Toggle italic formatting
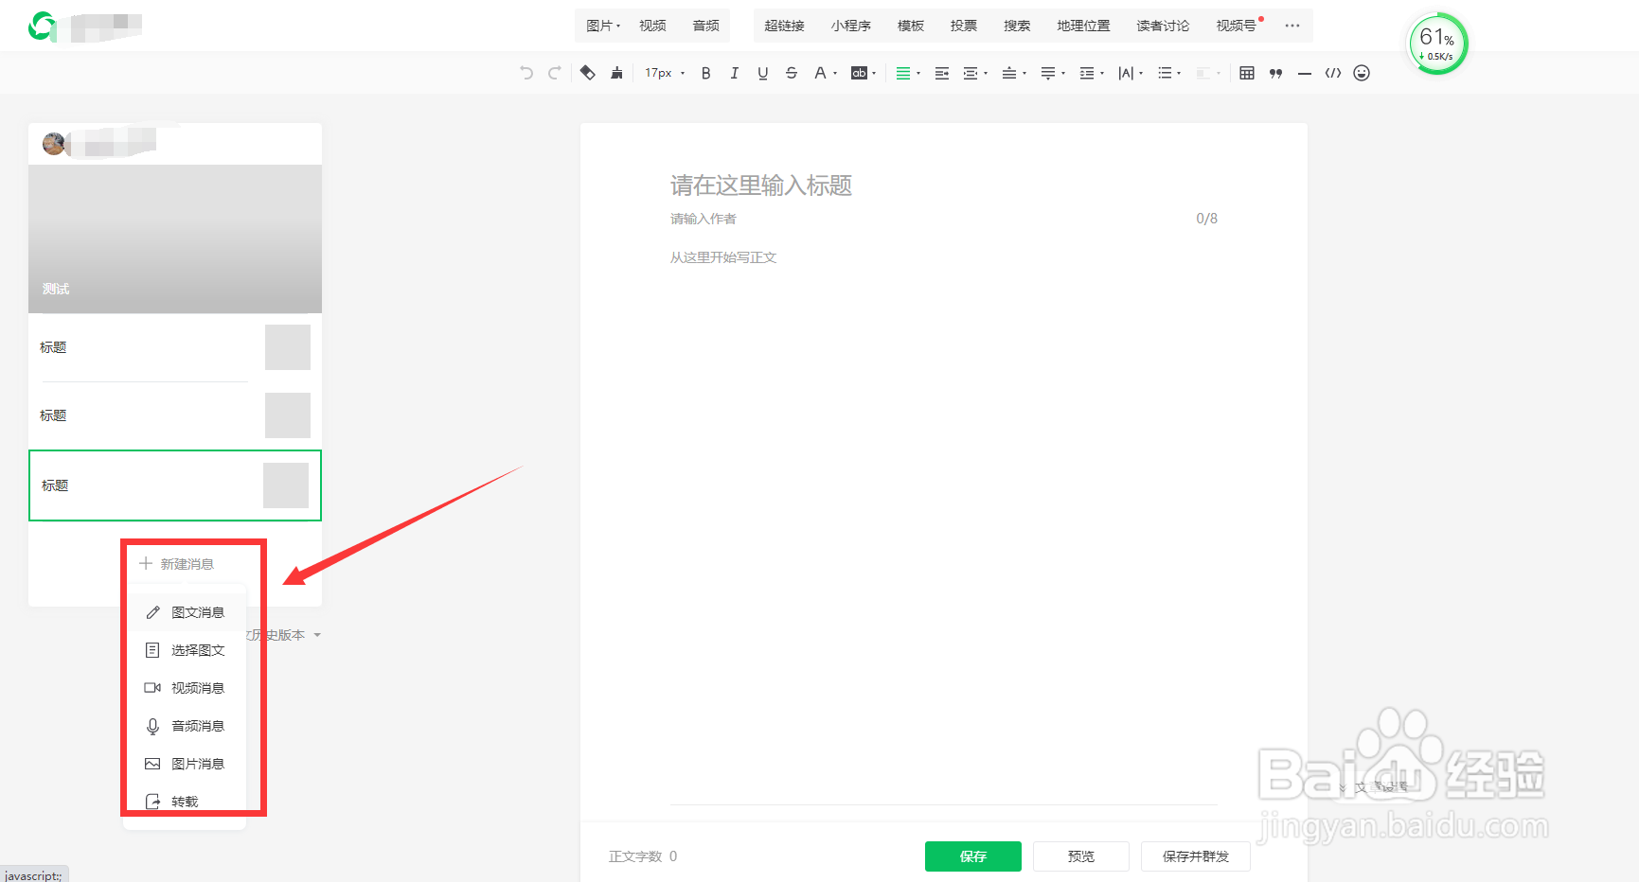The width and height of the screenshot is (1639, 882). tap(734, 72)
